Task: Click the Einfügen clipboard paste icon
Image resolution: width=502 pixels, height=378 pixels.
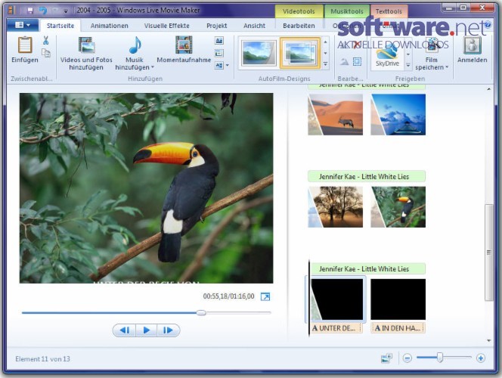Action: click(x=25, y=45)
